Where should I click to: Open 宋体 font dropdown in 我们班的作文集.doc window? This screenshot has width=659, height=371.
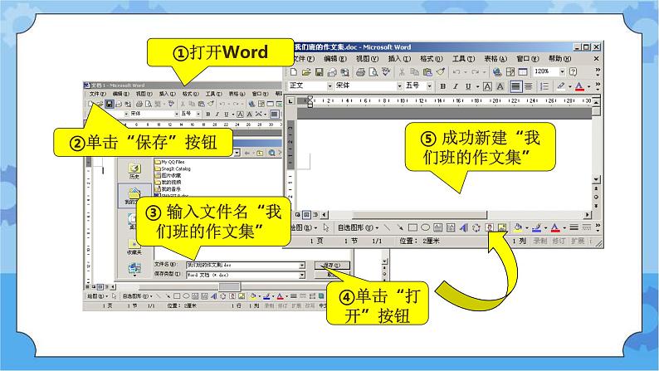pos(399,85)
